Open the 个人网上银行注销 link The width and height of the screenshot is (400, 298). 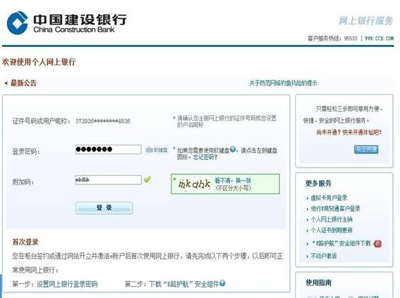coord(331,219)
